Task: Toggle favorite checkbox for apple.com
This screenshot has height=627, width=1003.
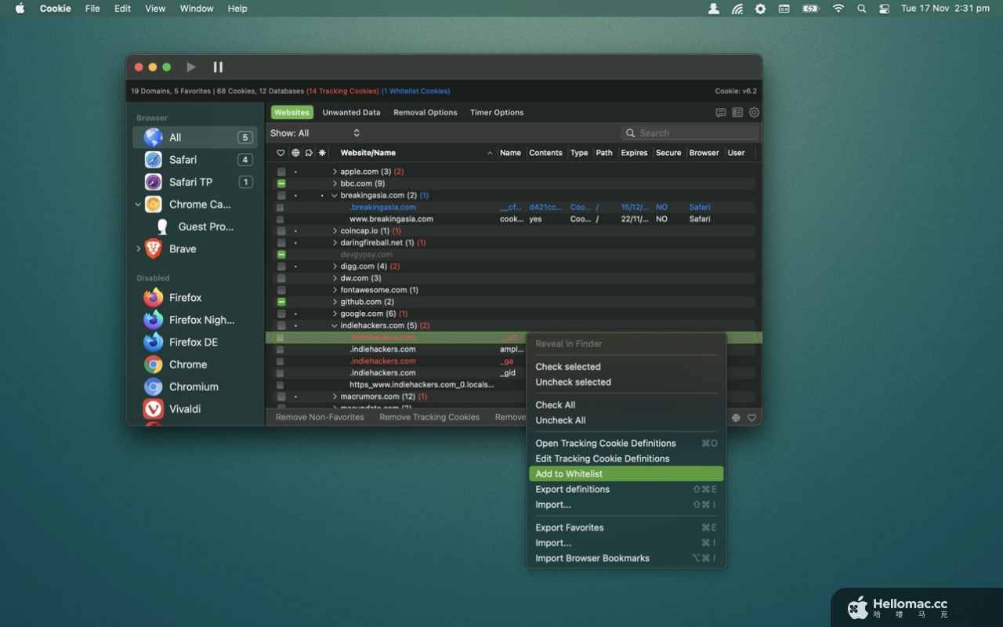Action: [281, 172]
